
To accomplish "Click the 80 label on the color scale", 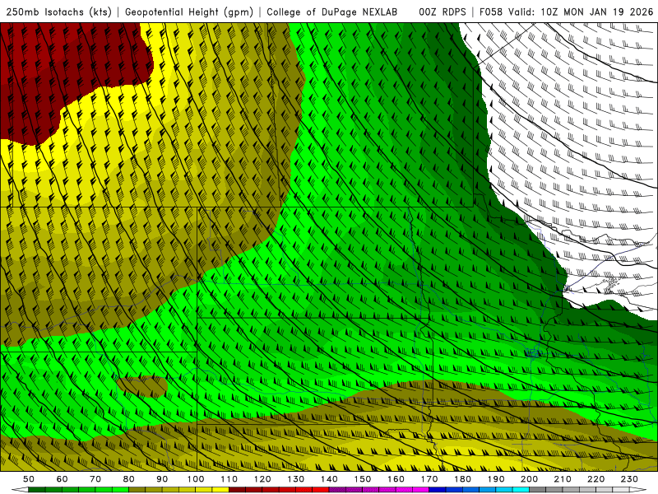I will (129, 479).
